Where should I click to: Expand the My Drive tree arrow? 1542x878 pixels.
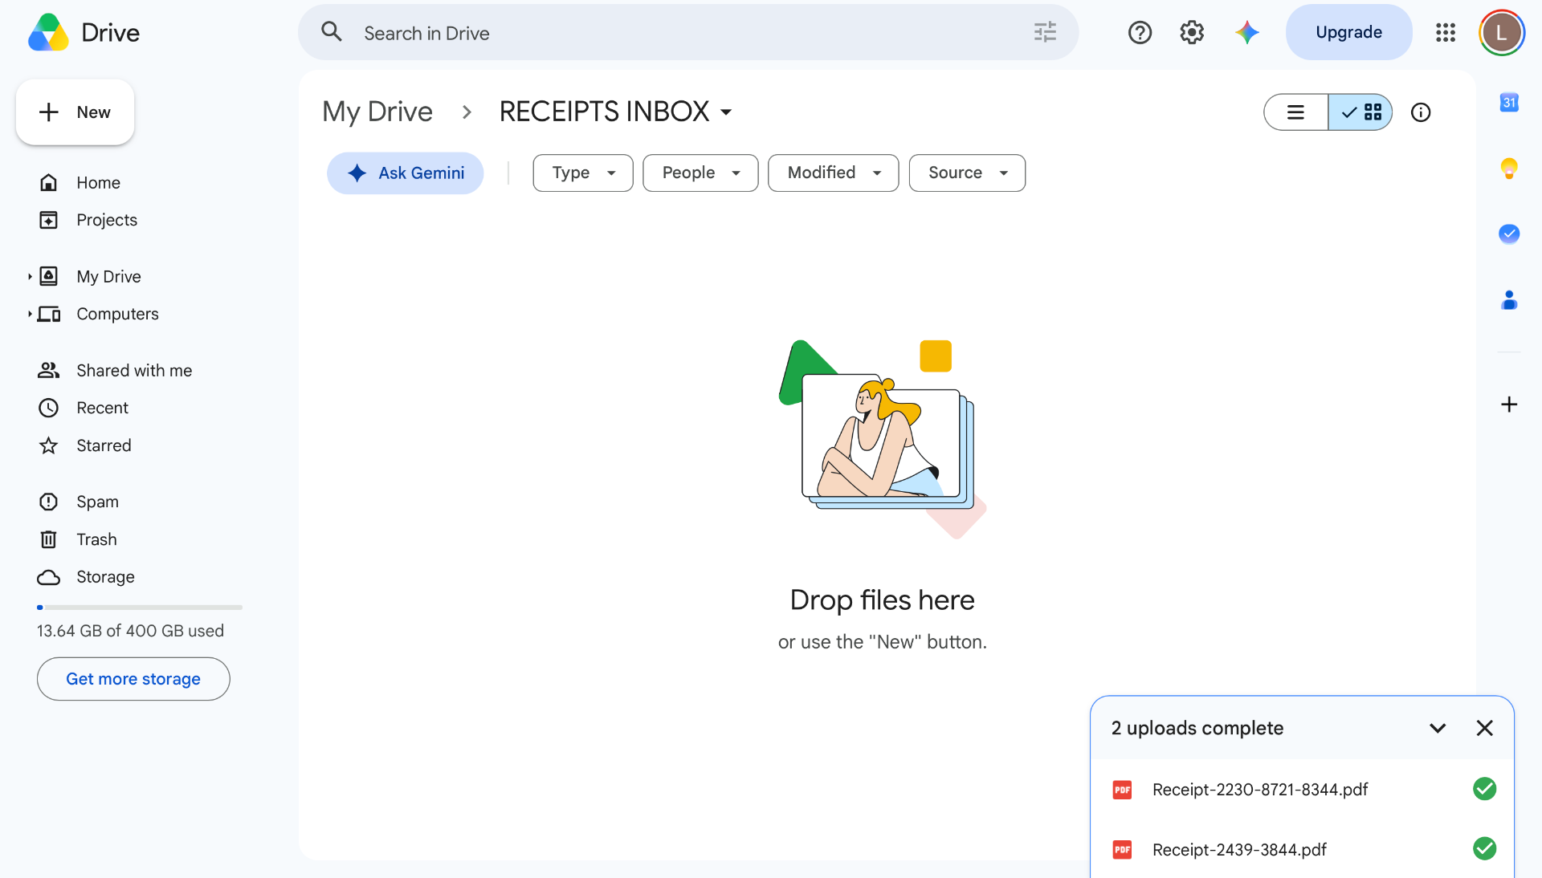[x=30, y=277]
